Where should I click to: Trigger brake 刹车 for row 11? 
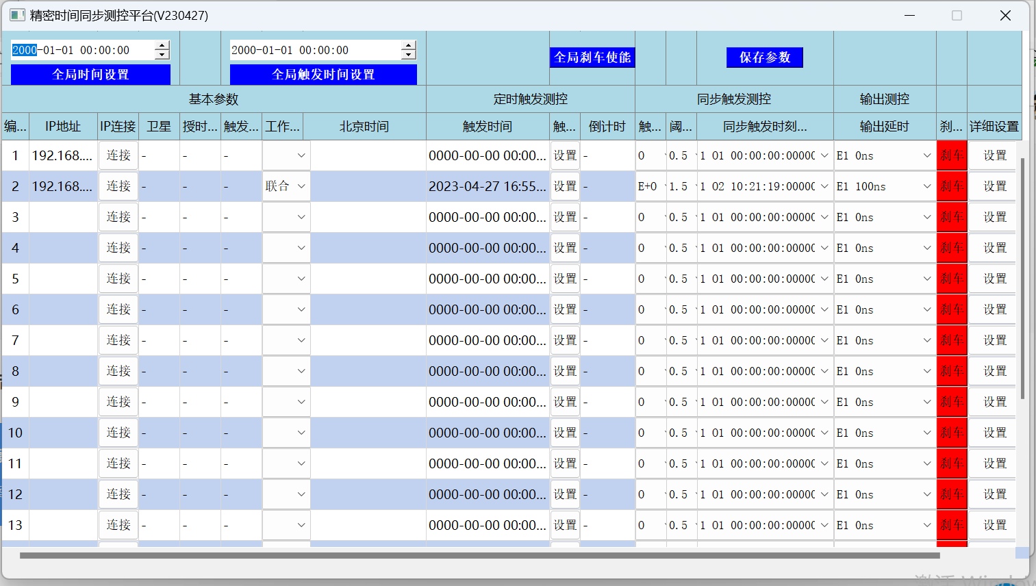[952, 463]
